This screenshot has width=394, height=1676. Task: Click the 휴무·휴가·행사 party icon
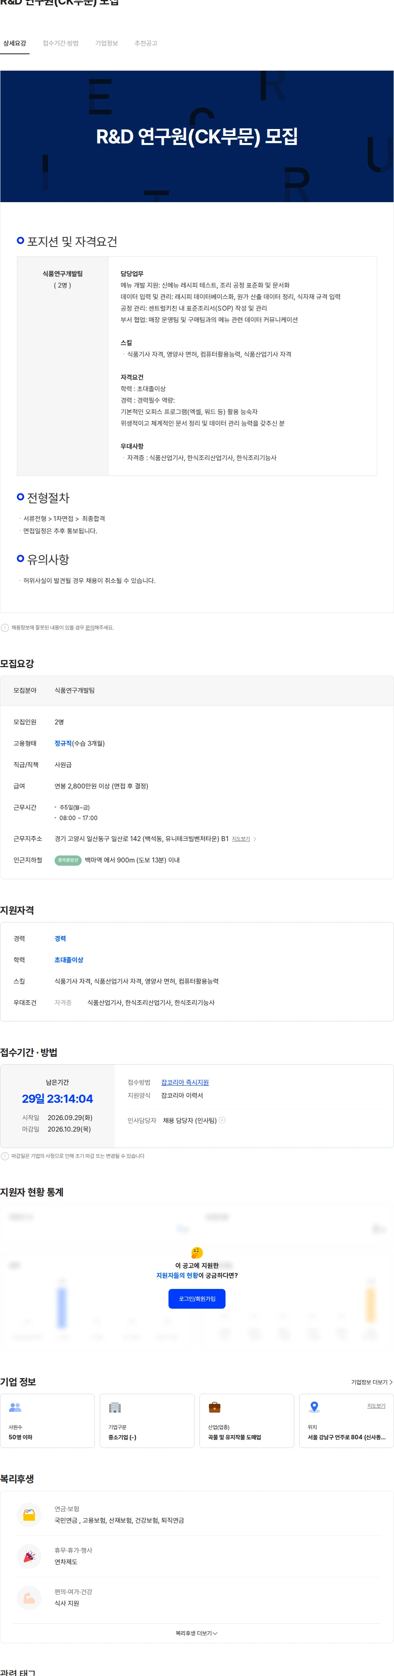pos(29,1556)
